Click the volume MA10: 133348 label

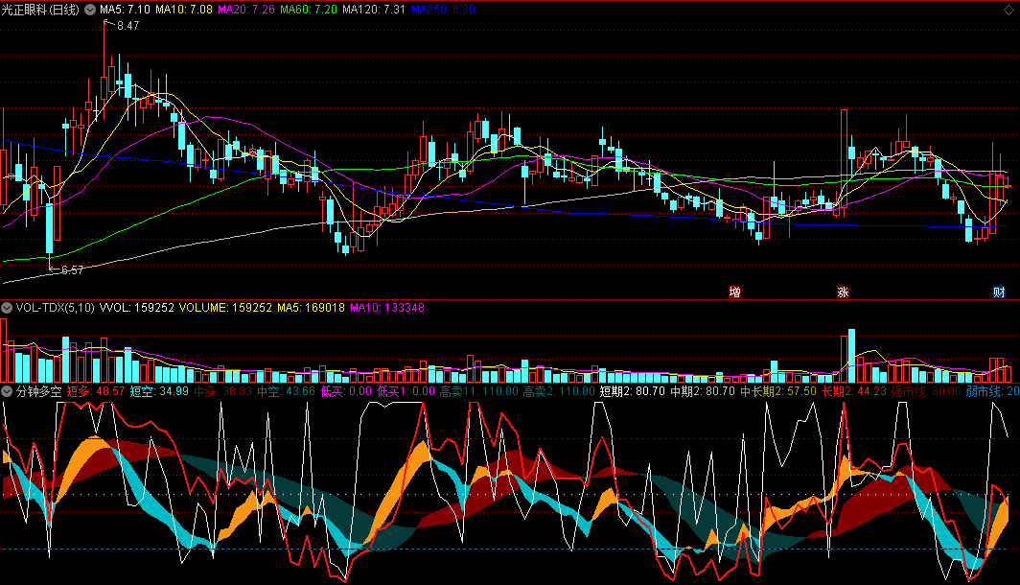point(387,307)
